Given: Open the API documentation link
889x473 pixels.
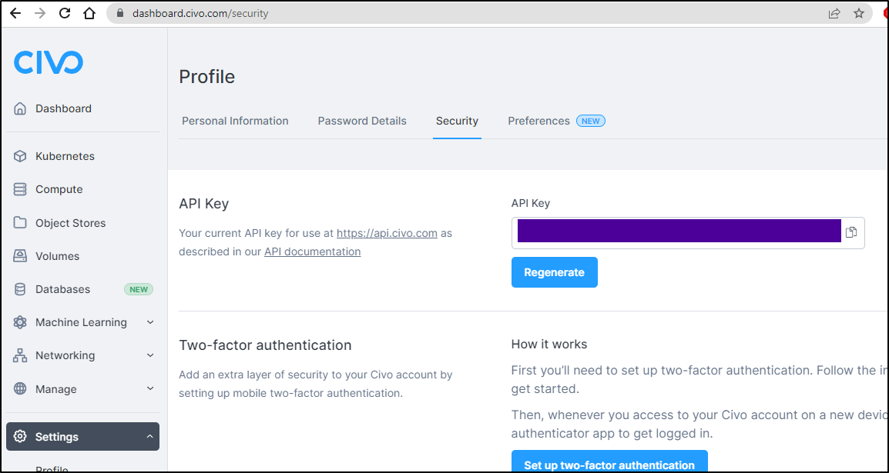Looking at the screenshot, I should (313, 251).
